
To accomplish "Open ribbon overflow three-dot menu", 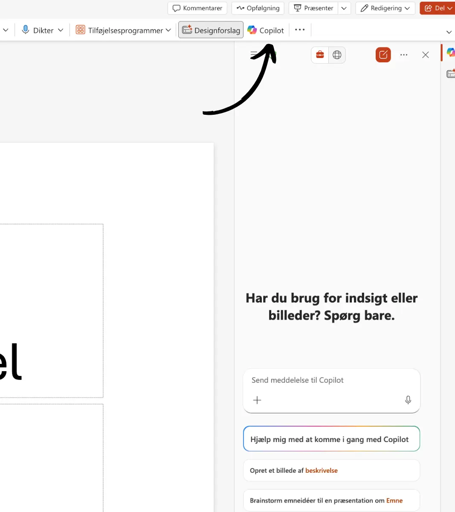I will coord(300,30).
